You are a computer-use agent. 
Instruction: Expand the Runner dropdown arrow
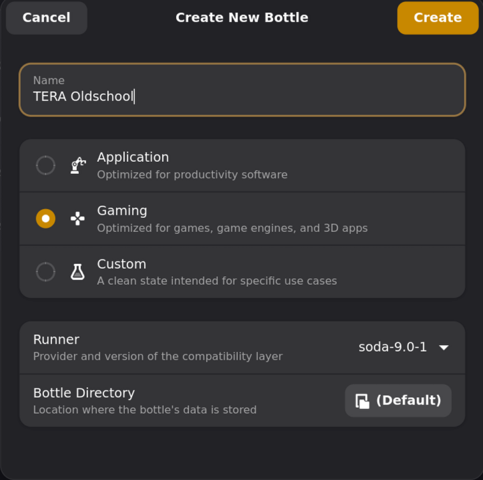[444, 348]
